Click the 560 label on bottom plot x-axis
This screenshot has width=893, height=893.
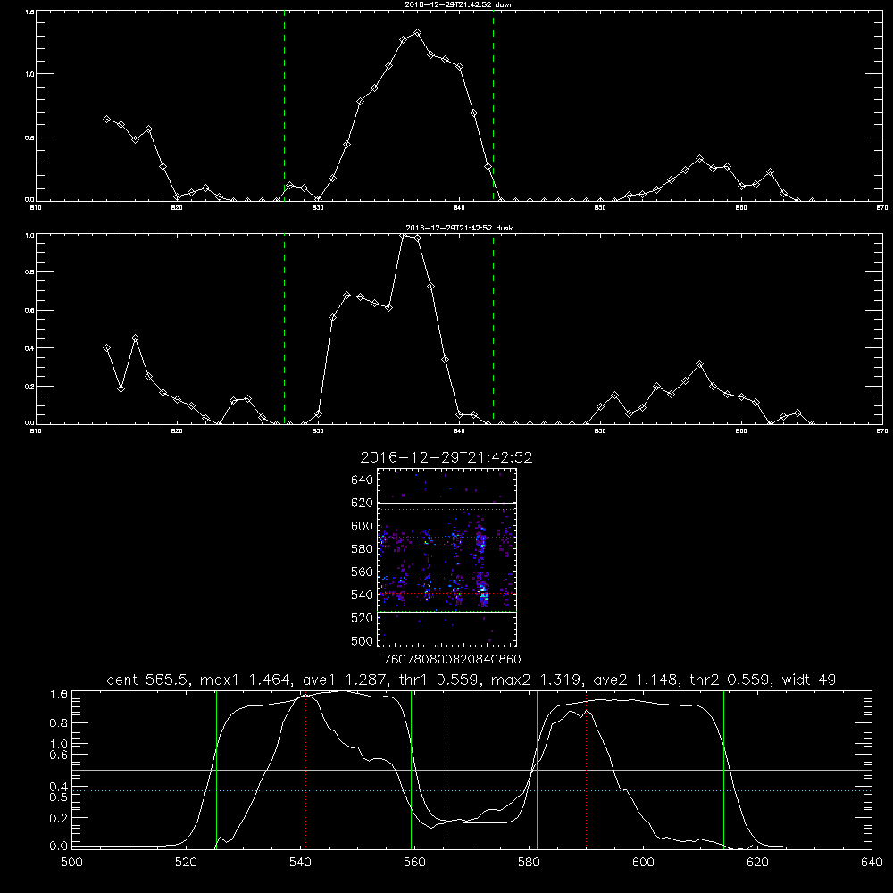(x=414, y=863)
